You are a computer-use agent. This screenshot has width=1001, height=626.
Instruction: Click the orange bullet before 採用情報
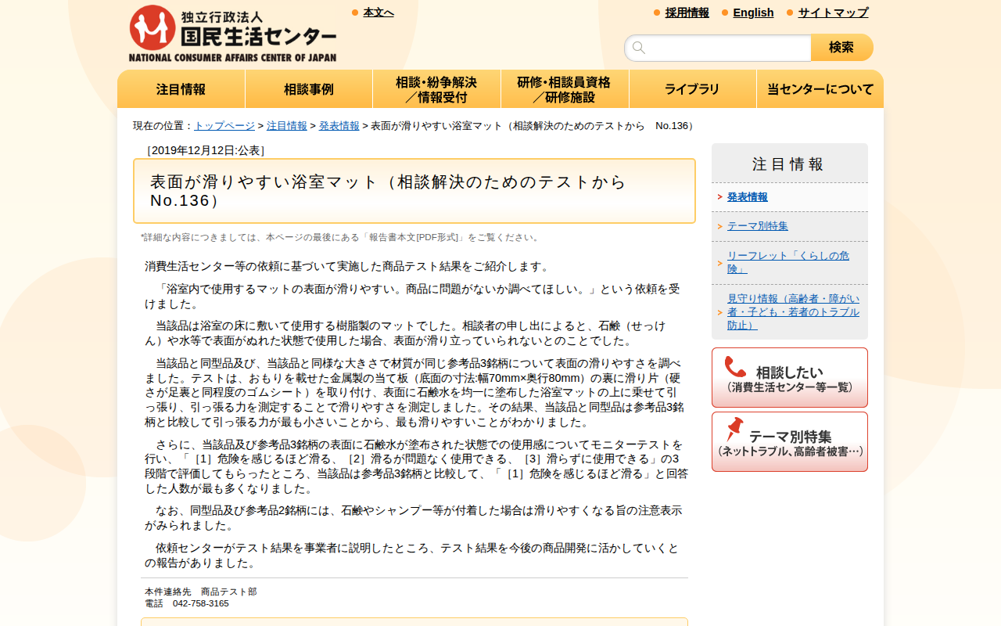(657, 13)
